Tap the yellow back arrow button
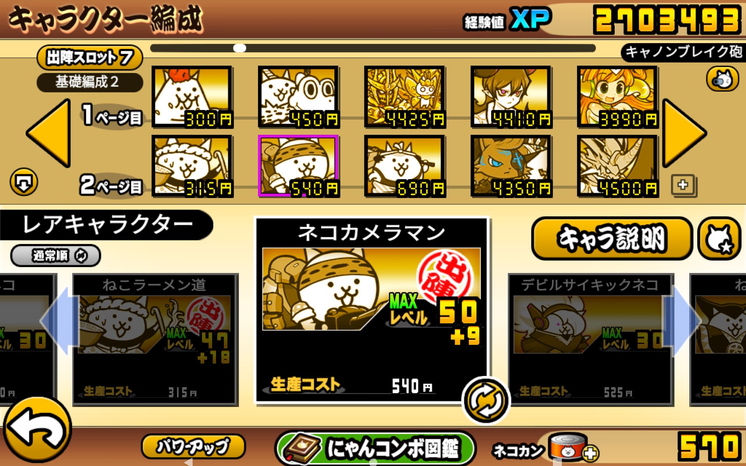The image size is (746, 466). [38, 429]
